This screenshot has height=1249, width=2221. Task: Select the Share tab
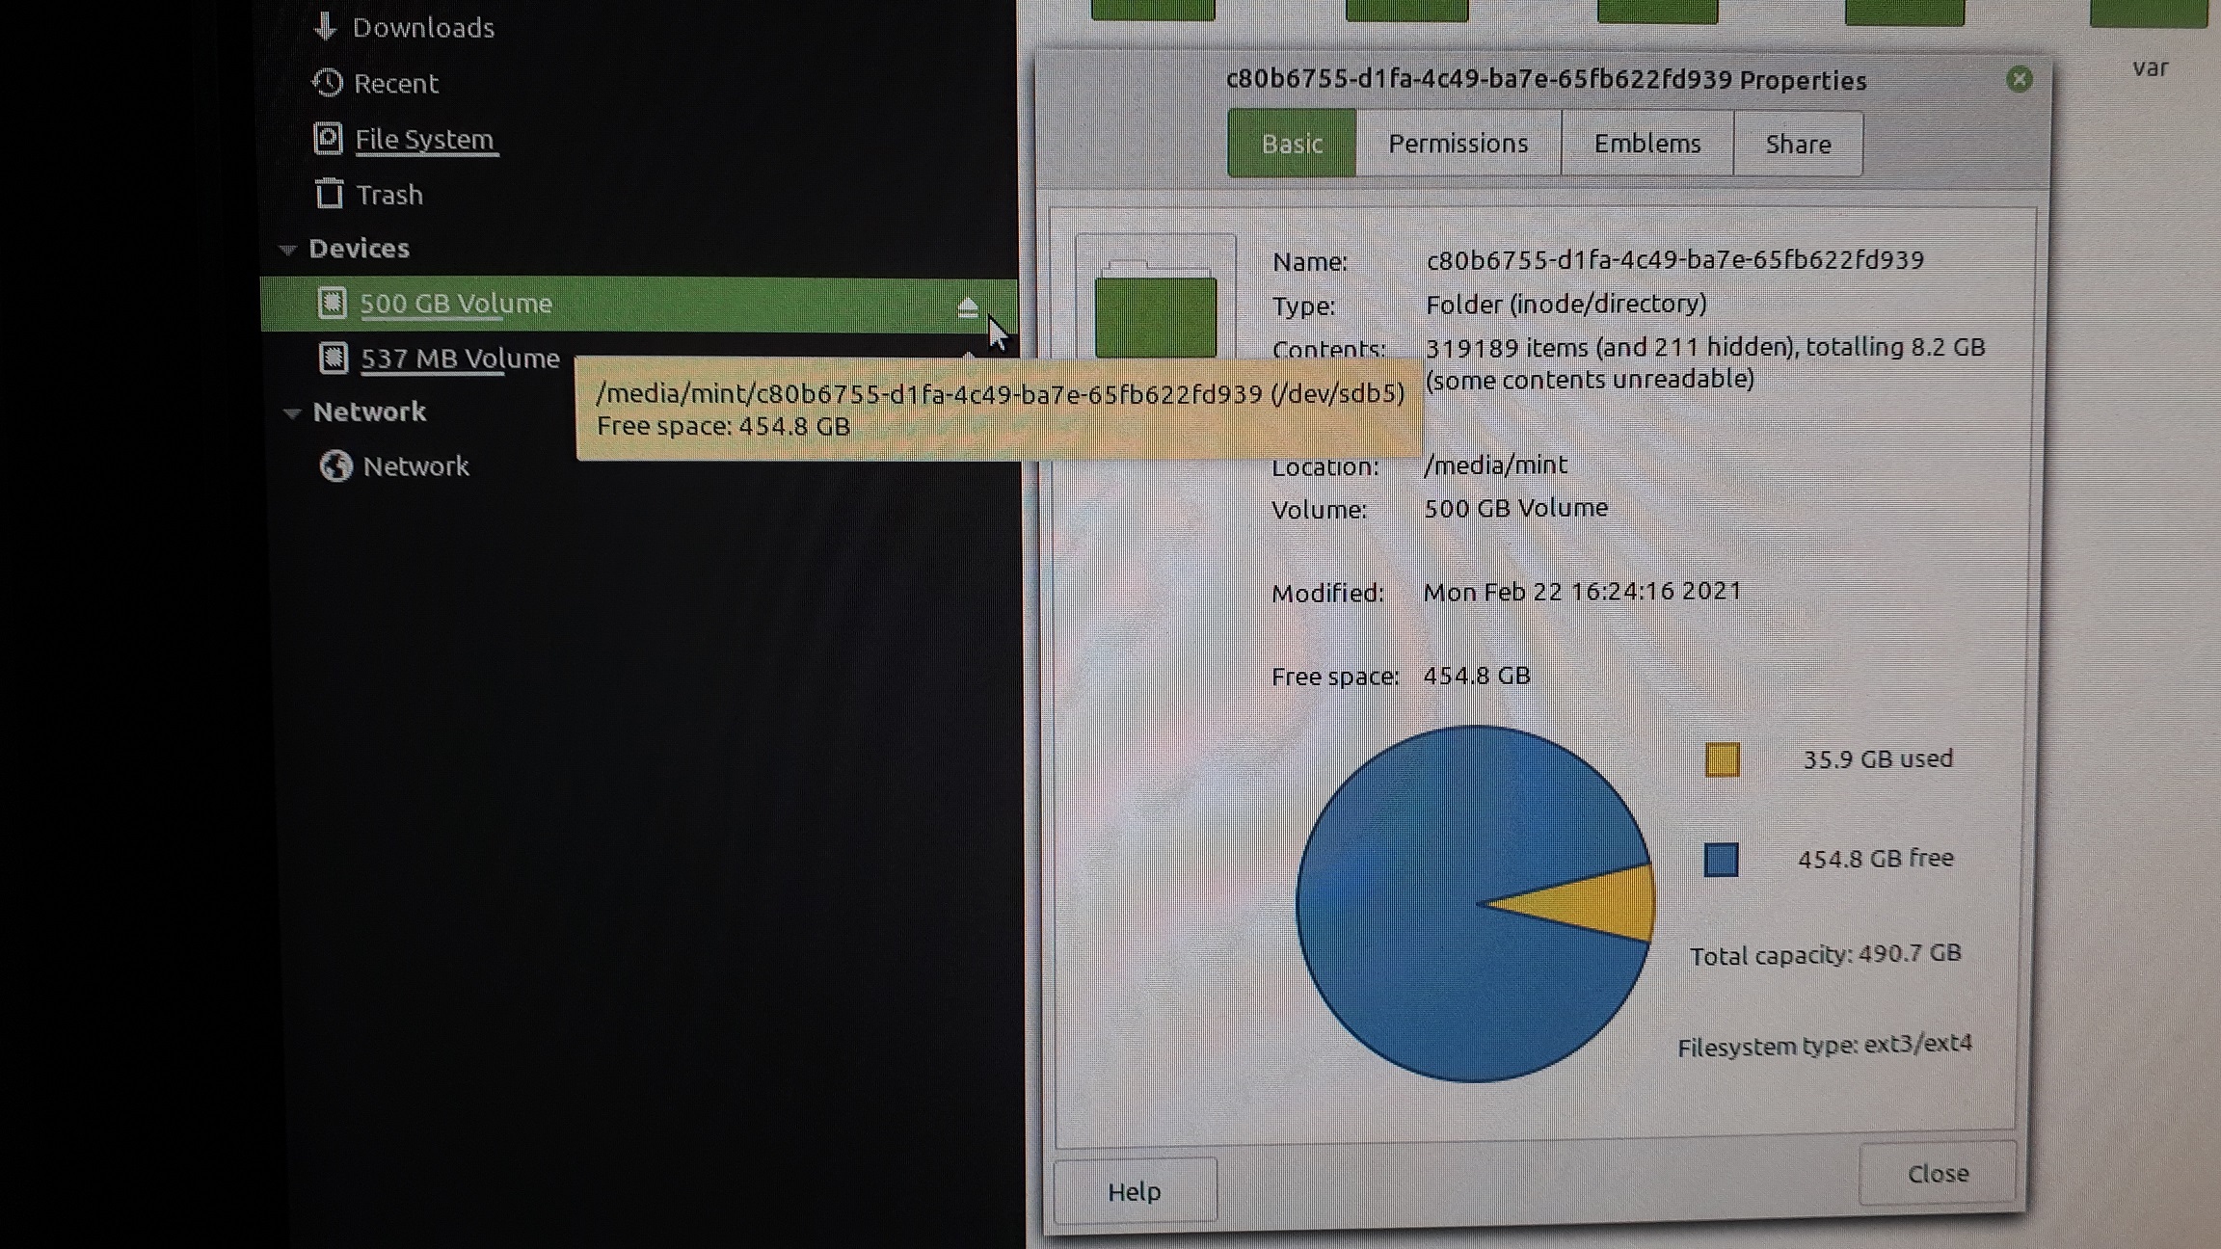pyautogui.click(x=1797, y=145)
